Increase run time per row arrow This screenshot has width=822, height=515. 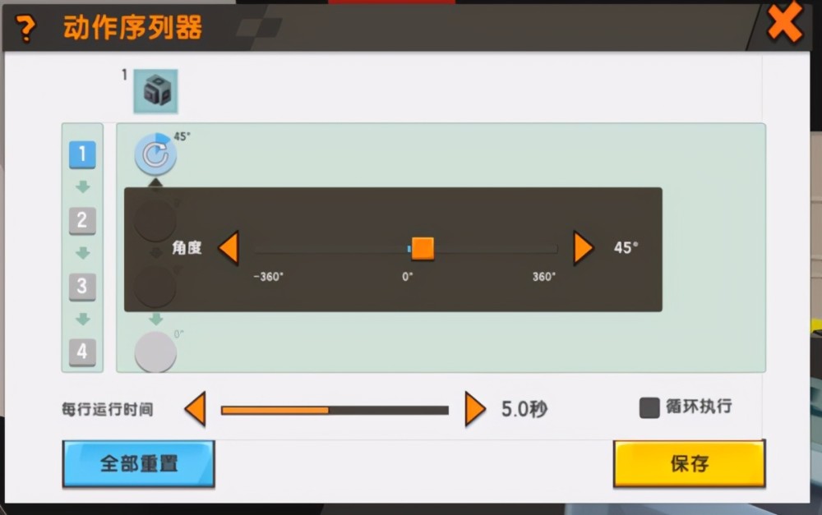click(475, 409)
